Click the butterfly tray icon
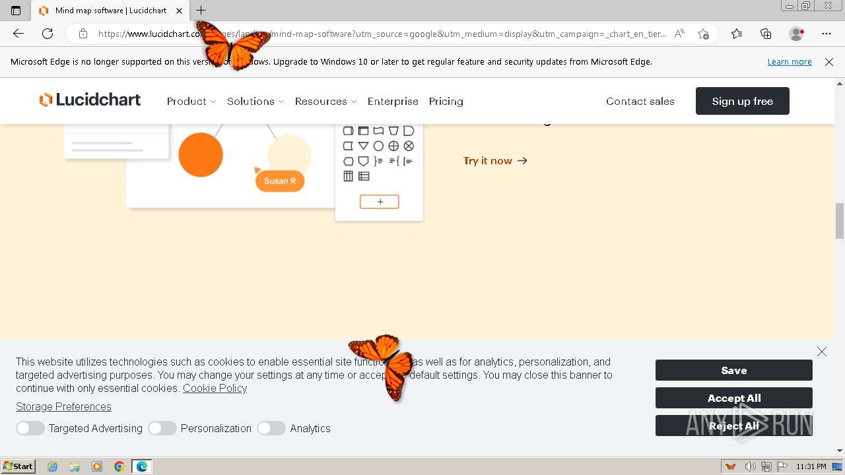Image resolution: width=845 pixels, height=475 pixels. coord(731,466)
